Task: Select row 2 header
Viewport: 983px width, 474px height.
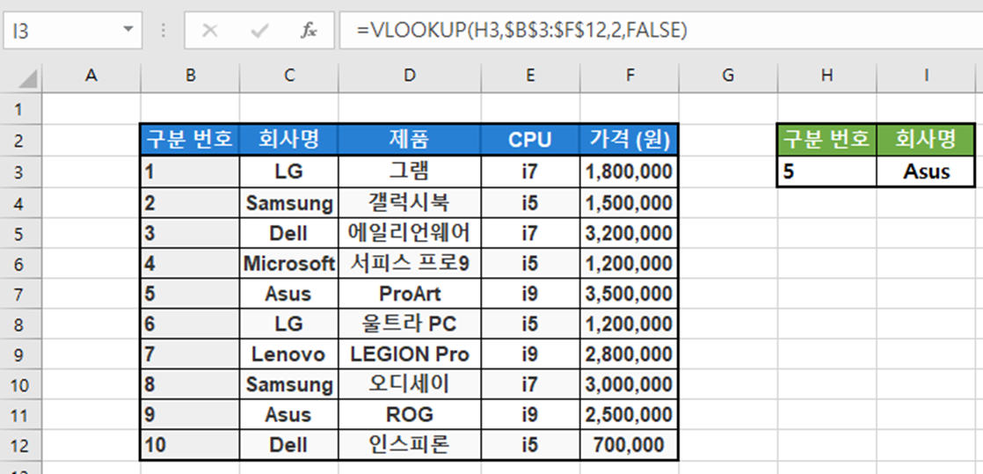Action: (20, 141)
